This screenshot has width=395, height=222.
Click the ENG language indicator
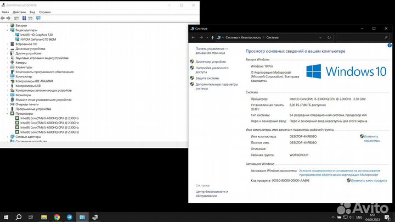click(x=359, y=218)
